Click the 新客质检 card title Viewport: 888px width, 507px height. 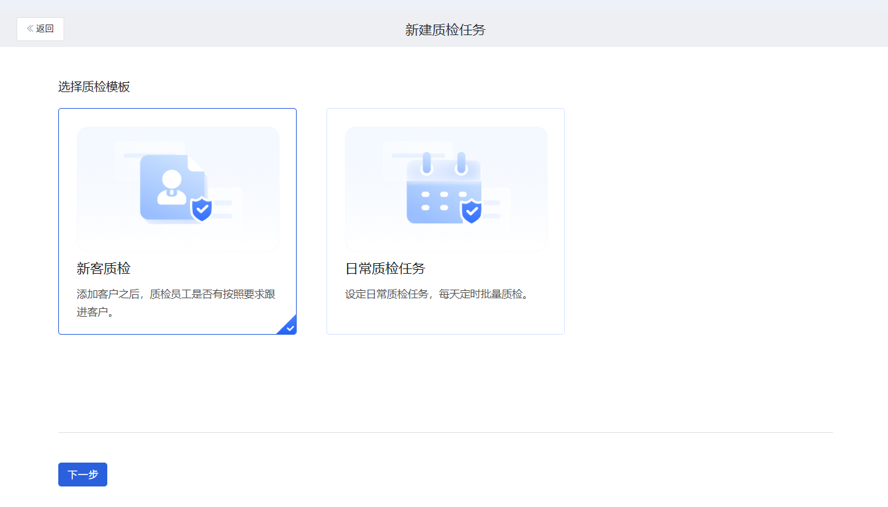coord(104,269)
